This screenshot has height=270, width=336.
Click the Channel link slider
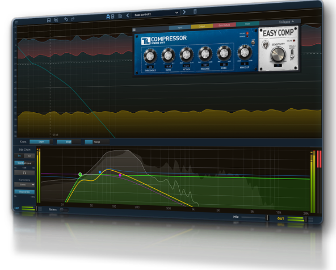point(24,192)
